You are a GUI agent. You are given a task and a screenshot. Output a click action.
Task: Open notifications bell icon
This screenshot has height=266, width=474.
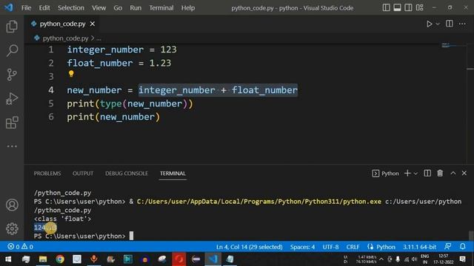462,246
